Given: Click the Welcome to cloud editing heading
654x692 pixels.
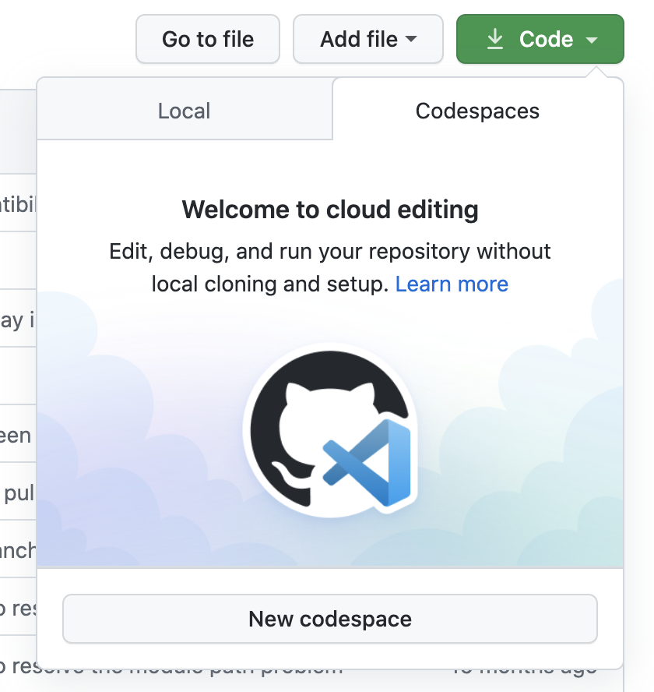Looking at the screenshot, I should (330, 209).
